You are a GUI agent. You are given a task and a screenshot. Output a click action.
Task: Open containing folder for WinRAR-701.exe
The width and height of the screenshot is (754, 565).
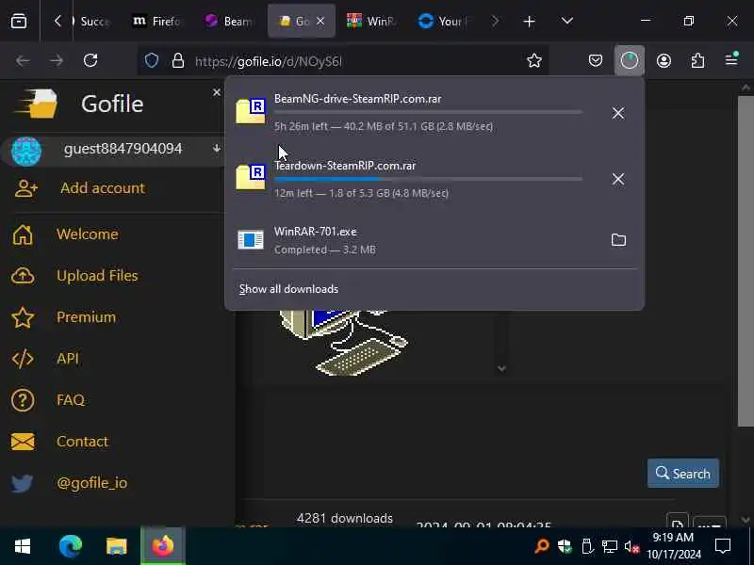point(618,240)
